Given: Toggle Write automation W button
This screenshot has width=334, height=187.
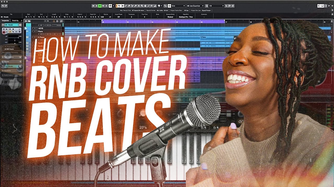Looking at the screenshot, I should click(103, 6).
